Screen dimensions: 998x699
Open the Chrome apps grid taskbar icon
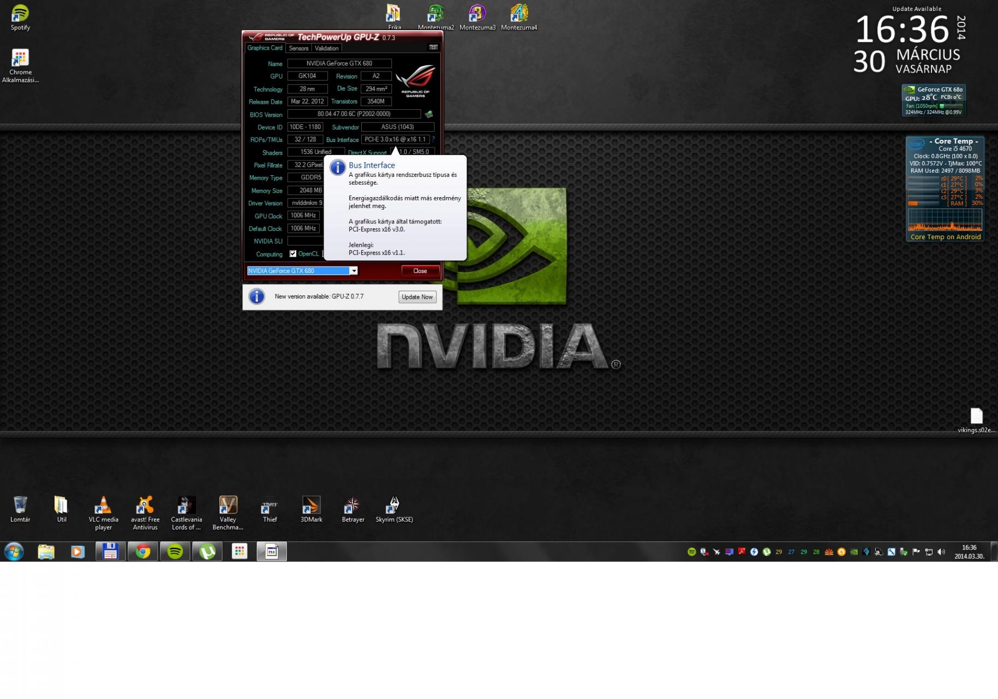[240, 552]
